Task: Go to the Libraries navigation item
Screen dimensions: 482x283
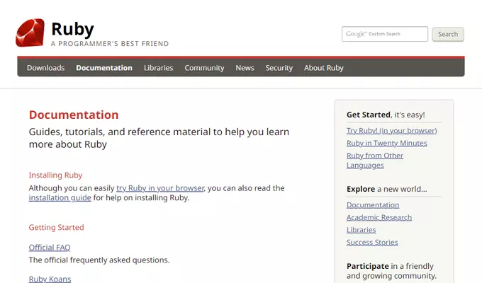Action: pos(158,68)
